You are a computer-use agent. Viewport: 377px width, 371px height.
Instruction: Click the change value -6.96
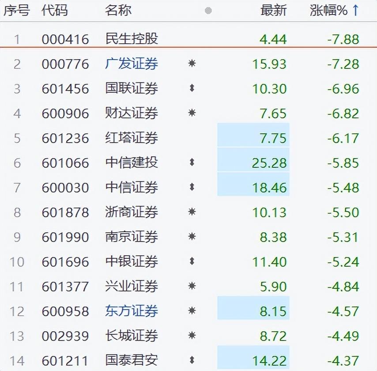pos(343,89)
